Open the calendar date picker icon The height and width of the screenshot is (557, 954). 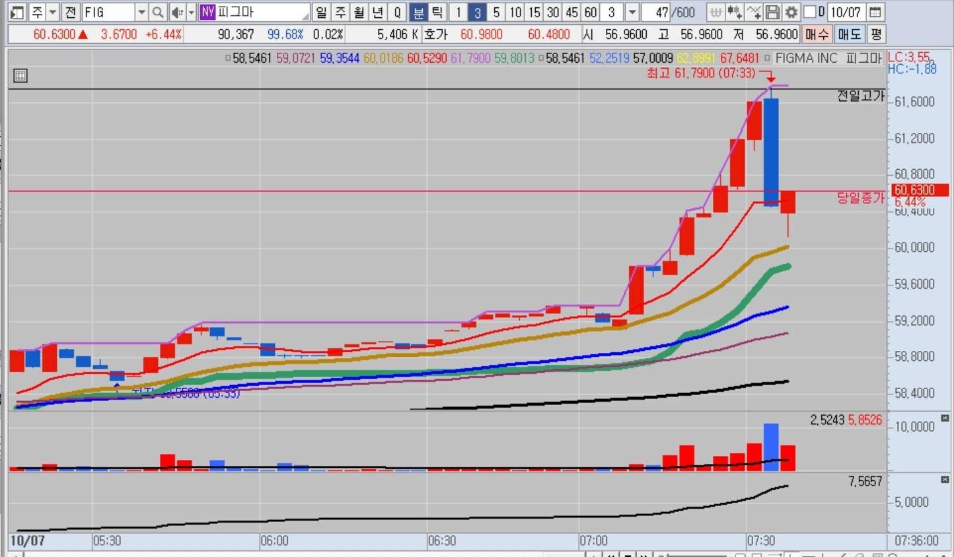[875, 12]
